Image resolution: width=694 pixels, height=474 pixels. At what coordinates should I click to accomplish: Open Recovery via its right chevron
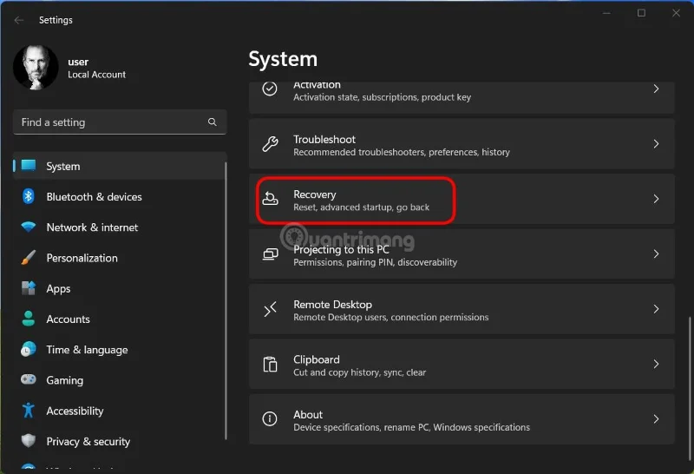[x=656, y=199]
